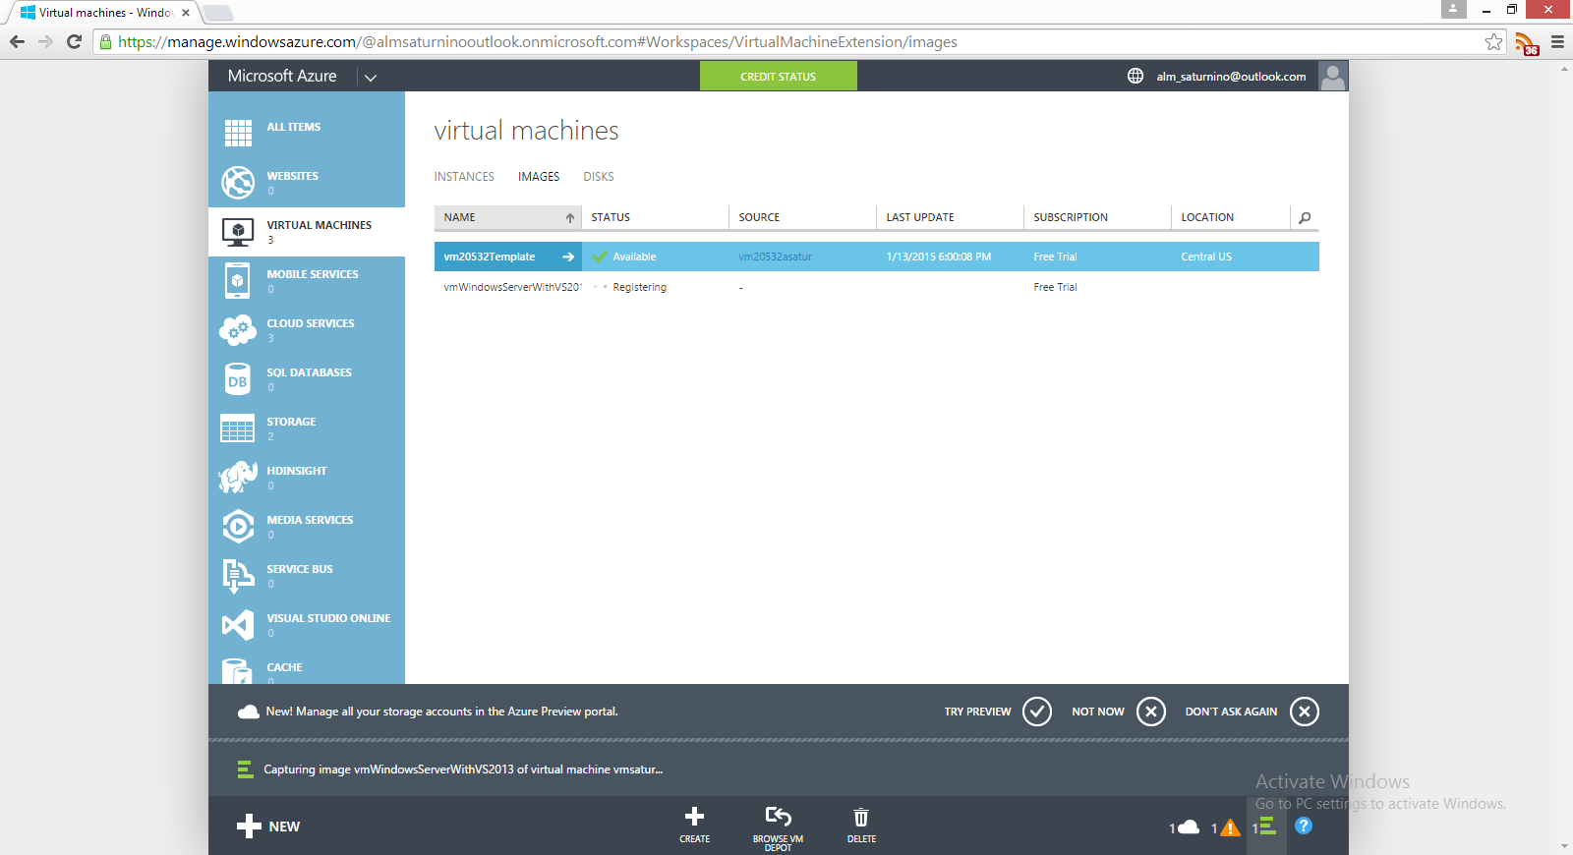Click the help question mark icon
This screenshot has width=1573, height=855.
tap(1304, 826)
